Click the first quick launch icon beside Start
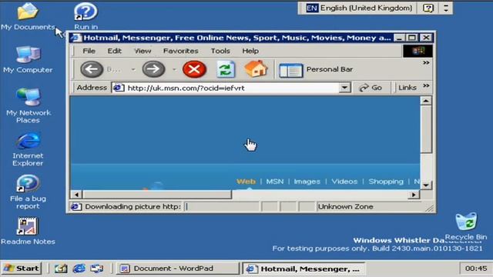Image resolution: width=493 pixels, height=277 pixels. (61, 269)
